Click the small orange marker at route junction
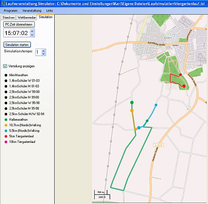 pos(136,129)
